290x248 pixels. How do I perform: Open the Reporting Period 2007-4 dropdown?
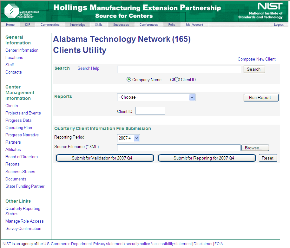[129, 138]
